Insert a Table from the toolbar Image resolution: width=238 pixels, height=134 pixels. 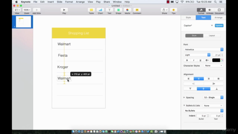point(91,10)
